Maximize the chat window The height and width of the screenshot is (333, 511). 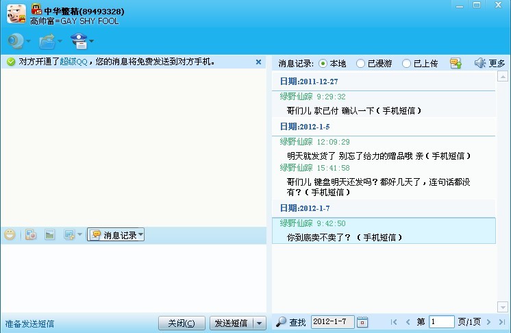point(477,5)
